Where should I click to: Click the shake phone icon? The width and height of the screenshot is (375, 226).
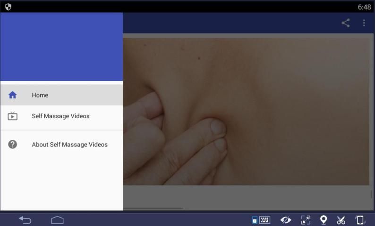pyautogui.click(x=360, y=220)
